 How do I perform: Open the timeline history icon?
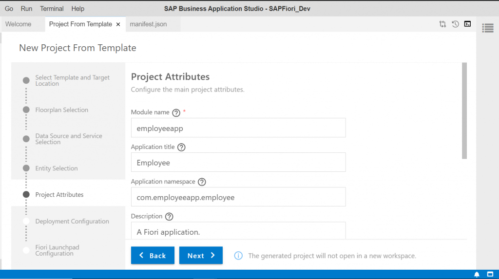click(455, 24)
